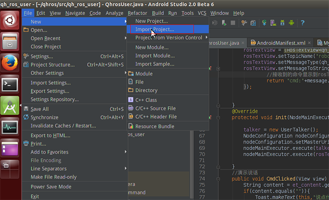The width and height of the screenshot is (329, 200).
Task: Click the @Override annotation in the editor
Action: coord(245,111)
